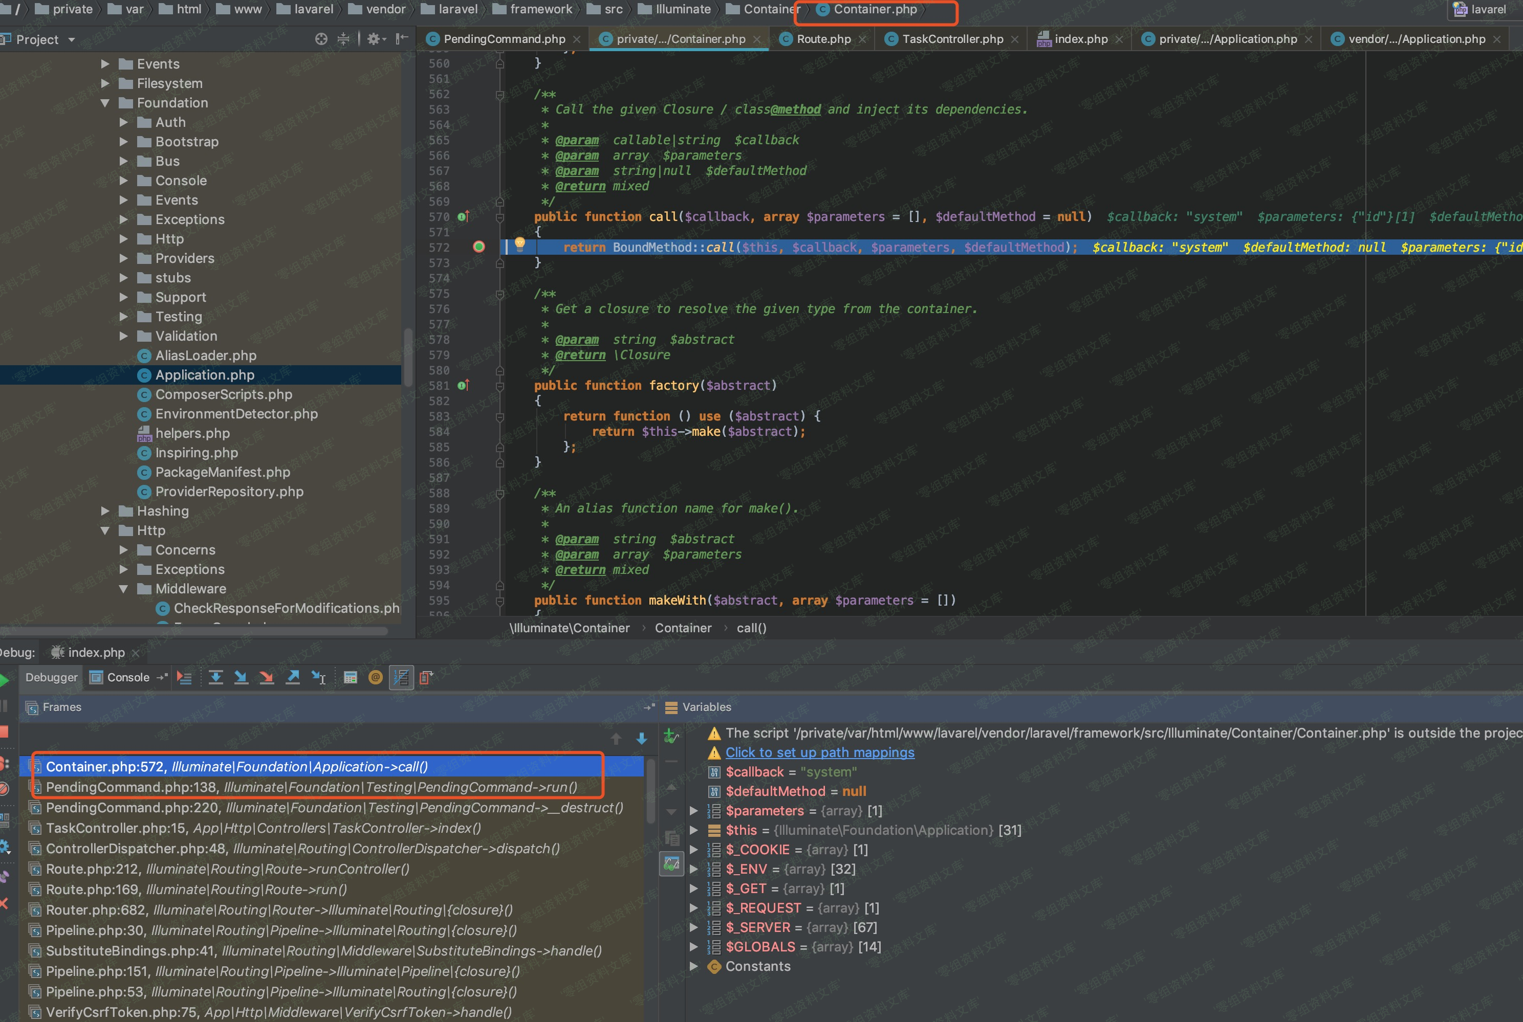The width and height of the screenshot is (1523, 1022).
Task: Click the 'Click to set up path mappings' link
Action: point(819,753)
